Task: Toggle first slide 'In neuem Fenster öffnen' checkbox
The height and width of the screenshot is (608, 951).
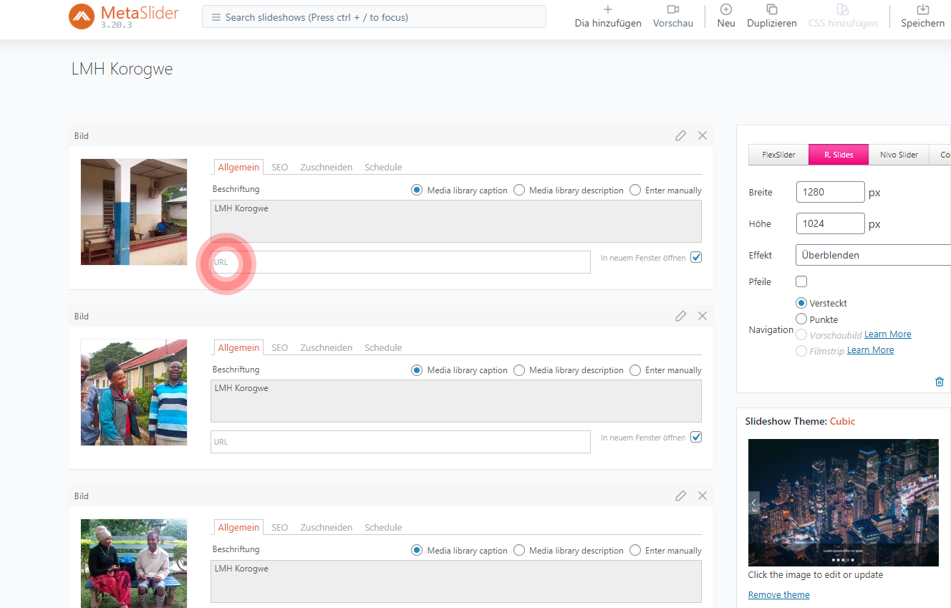Action: [696, 257]
